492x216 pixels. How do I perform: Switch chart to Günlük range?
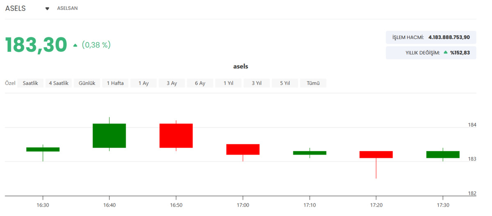click(x=87, y=83)
